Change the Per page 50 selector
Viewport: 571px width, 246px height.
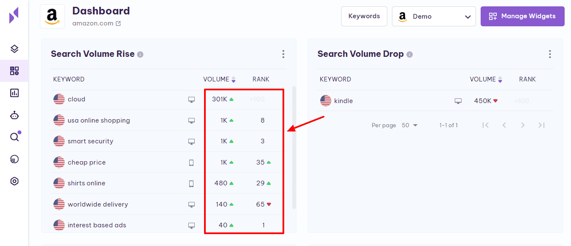409,125
